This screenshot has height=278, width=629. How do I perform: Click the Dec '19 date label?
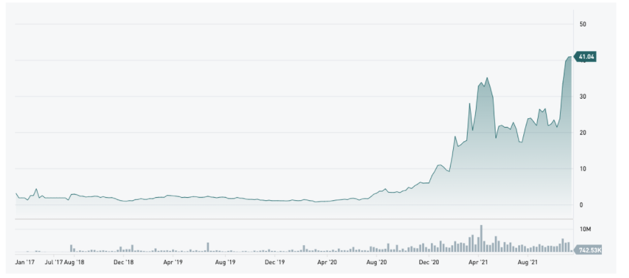[x=275, y=262]
